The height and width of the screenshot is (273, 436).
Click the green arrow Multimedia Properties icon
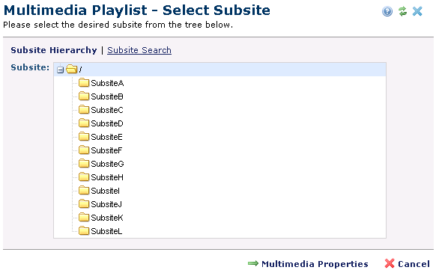point(253,263)
